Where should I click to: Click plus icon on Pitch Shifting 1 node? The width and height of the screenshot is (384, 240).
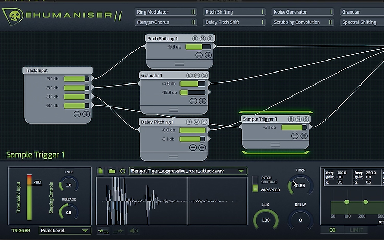coord(208,55)
